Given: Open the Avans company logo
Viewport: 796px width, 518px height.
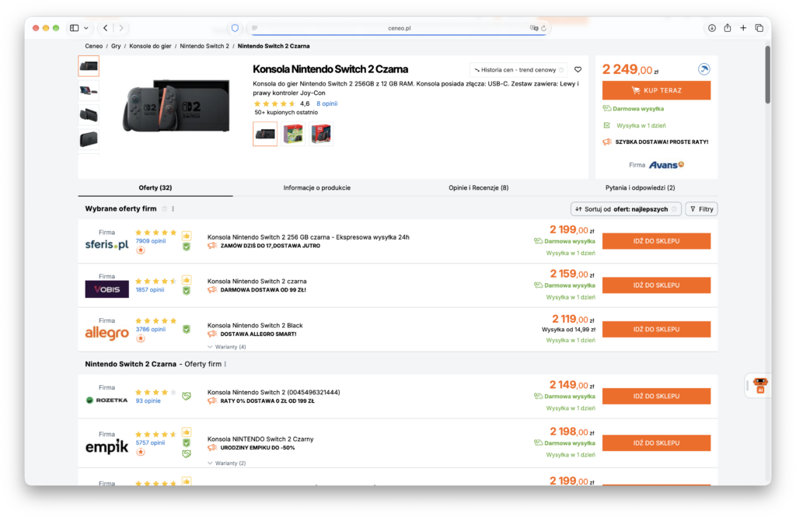Looking at the screenshot, I should 666,165.
